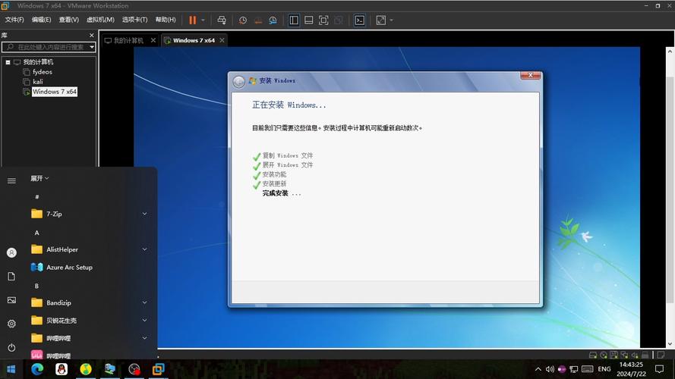Open the 帮助(H) menu

pos(166,20)
